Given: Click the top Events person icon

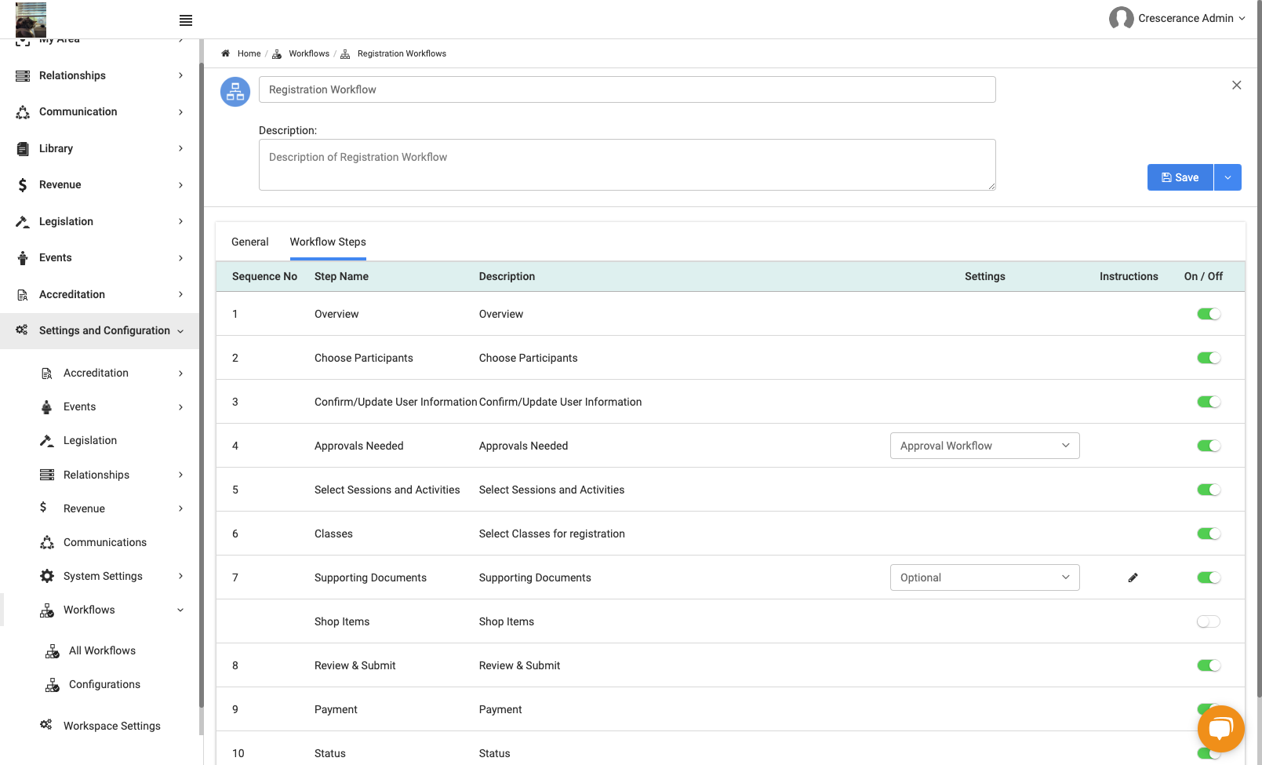Looking at the screenshot, I should pyautogui.click(x=23, y=258).
